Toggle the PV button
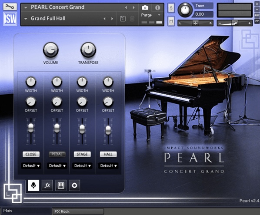Viewport: 260px width, 215px height. pyautogui.click(x=257, y=21)
